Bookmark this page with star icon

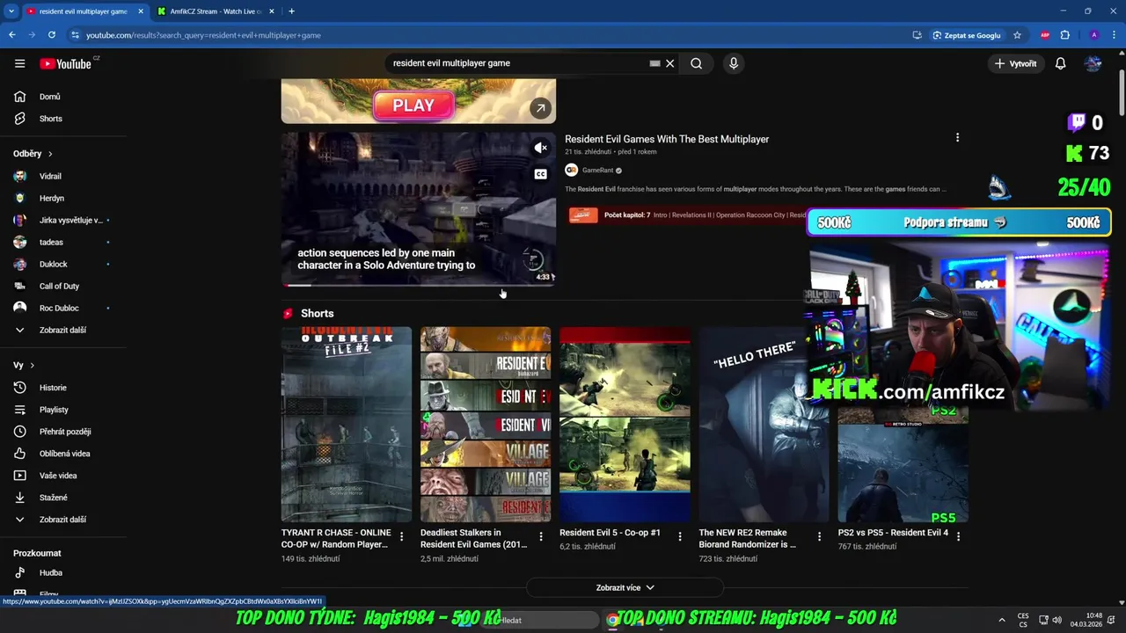tap(1017, 35)
